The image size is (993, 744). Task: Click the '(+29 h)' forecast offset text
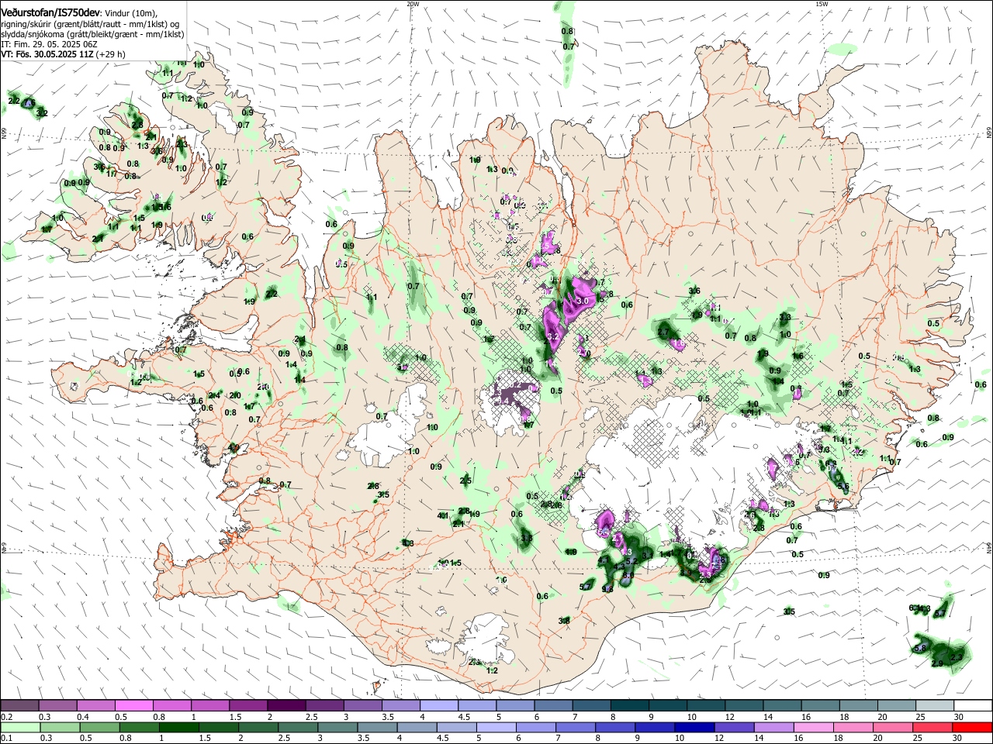[110, 54]
